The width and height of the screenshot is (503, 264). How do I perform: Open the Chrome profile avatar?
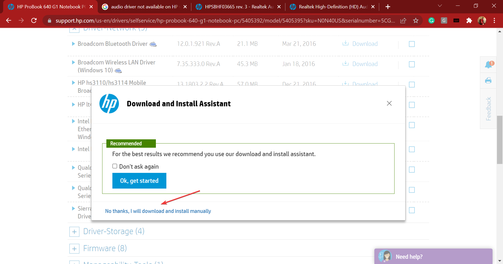(x=482, y=20)
